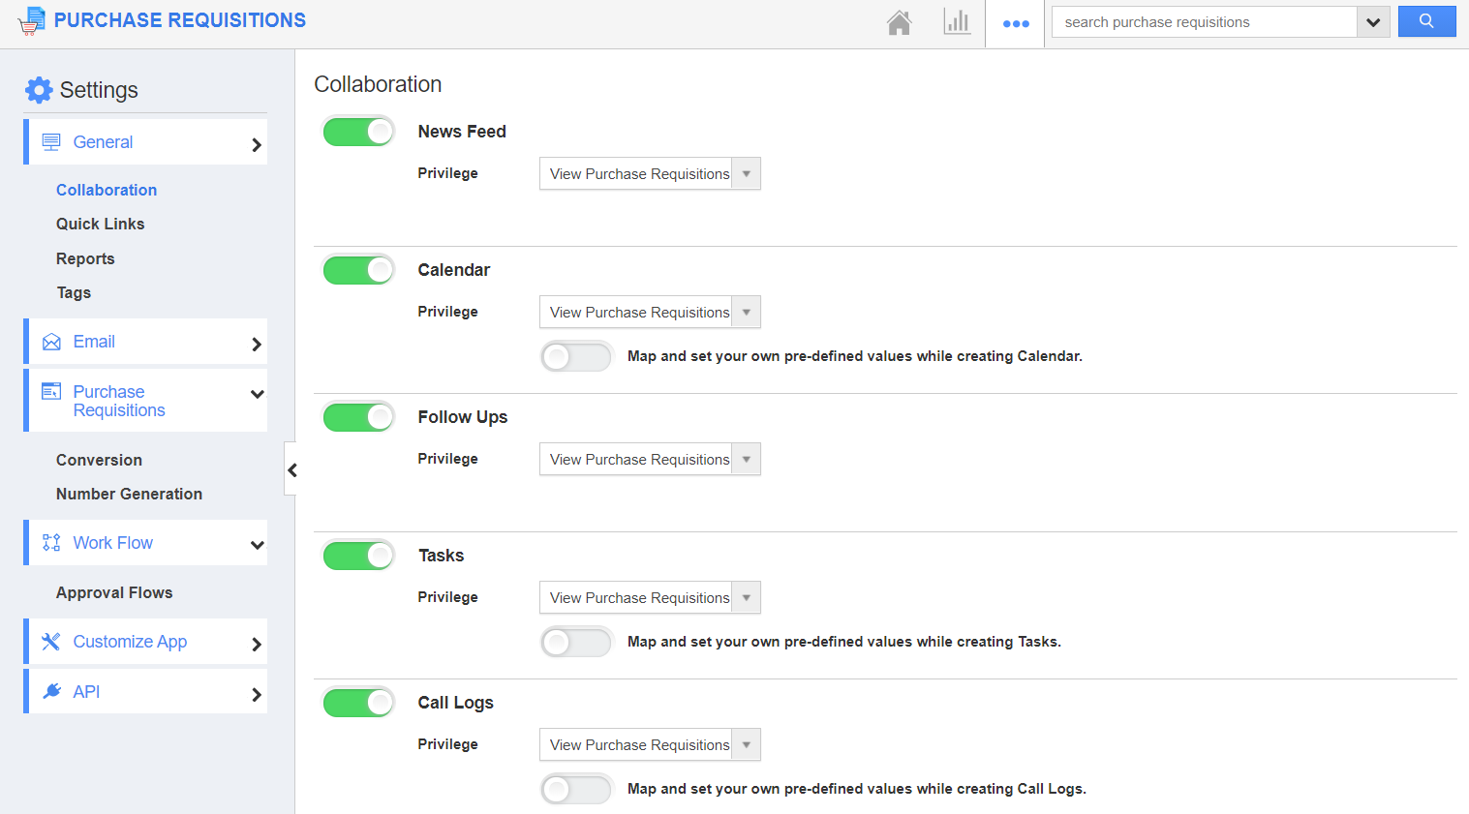Disable the News Feed toggle
The image size is (1469, 814).
point(358,132)
